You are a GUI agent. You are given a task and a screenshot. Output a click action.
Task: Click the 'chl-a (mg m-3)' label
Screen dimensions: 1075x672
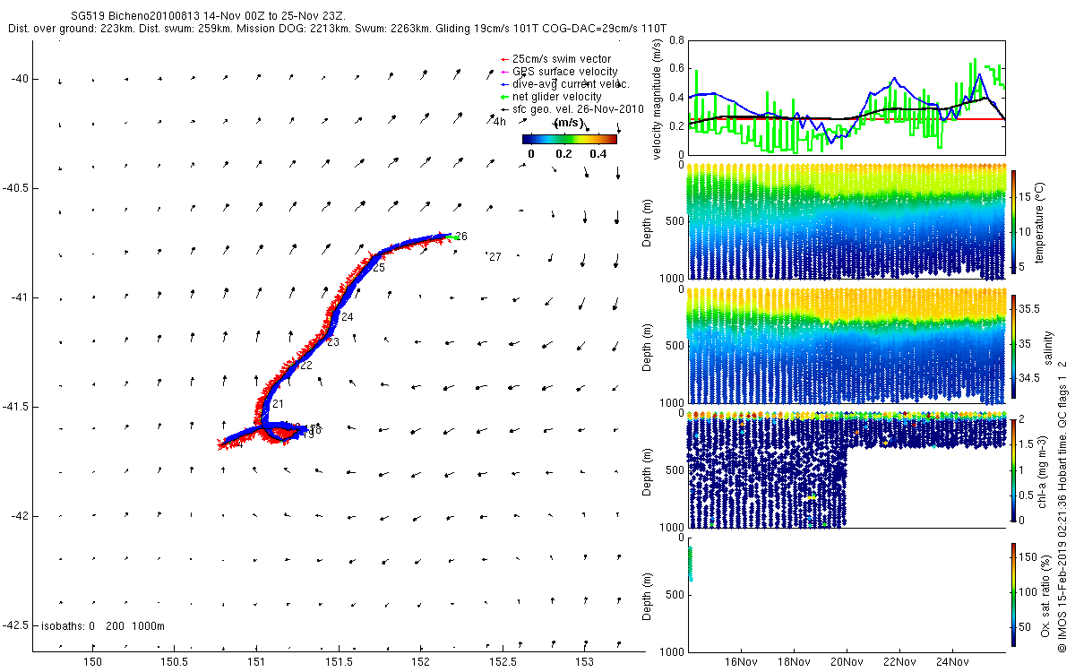tap(1044, 472)
